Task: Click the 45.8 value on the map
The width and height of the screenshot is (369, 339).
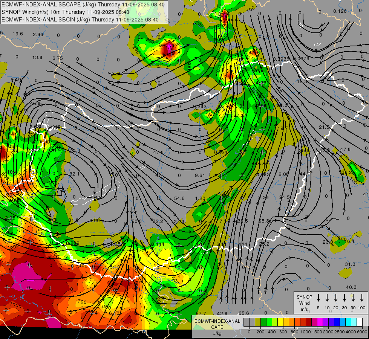Action: click(x=35, y=103)
